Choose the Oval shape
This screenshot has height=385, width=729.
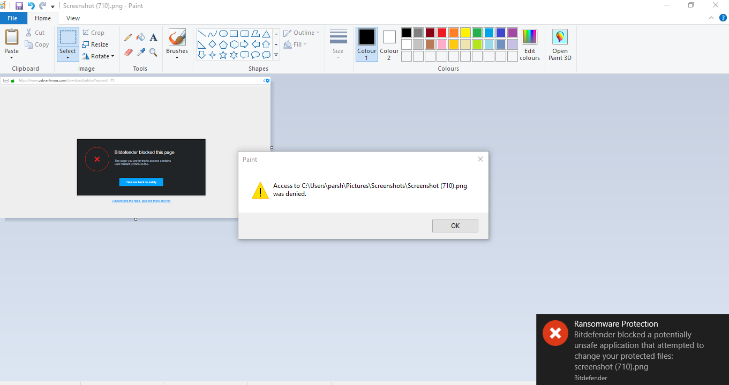(223, 33)
